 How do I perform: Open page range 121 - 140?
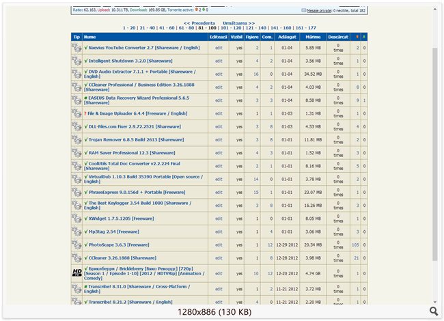256,28
